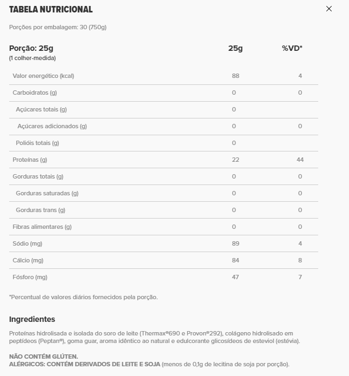Select the Cálcio (mg) row label
The width and height of the screenshot is (349, 376).
point(28,260)
